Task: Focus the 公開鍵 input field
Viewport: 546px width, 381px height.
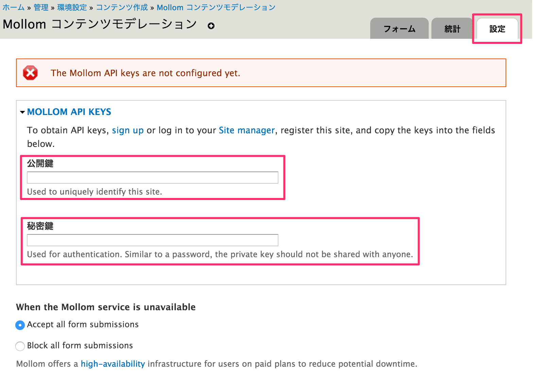Action: point(153,178)
